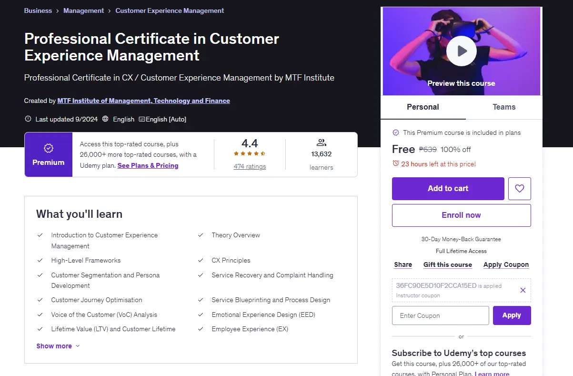Click the learners people icon

[x=321, y=142]
